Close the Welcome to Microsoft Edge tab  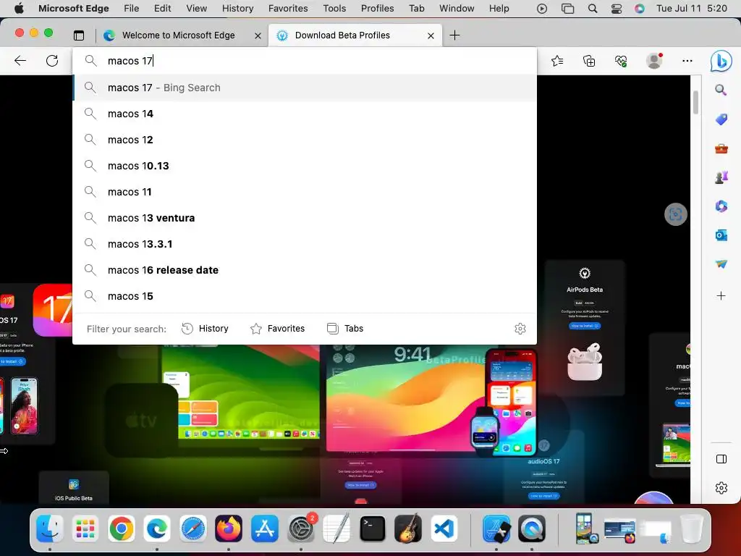click(x=258, y=35)
